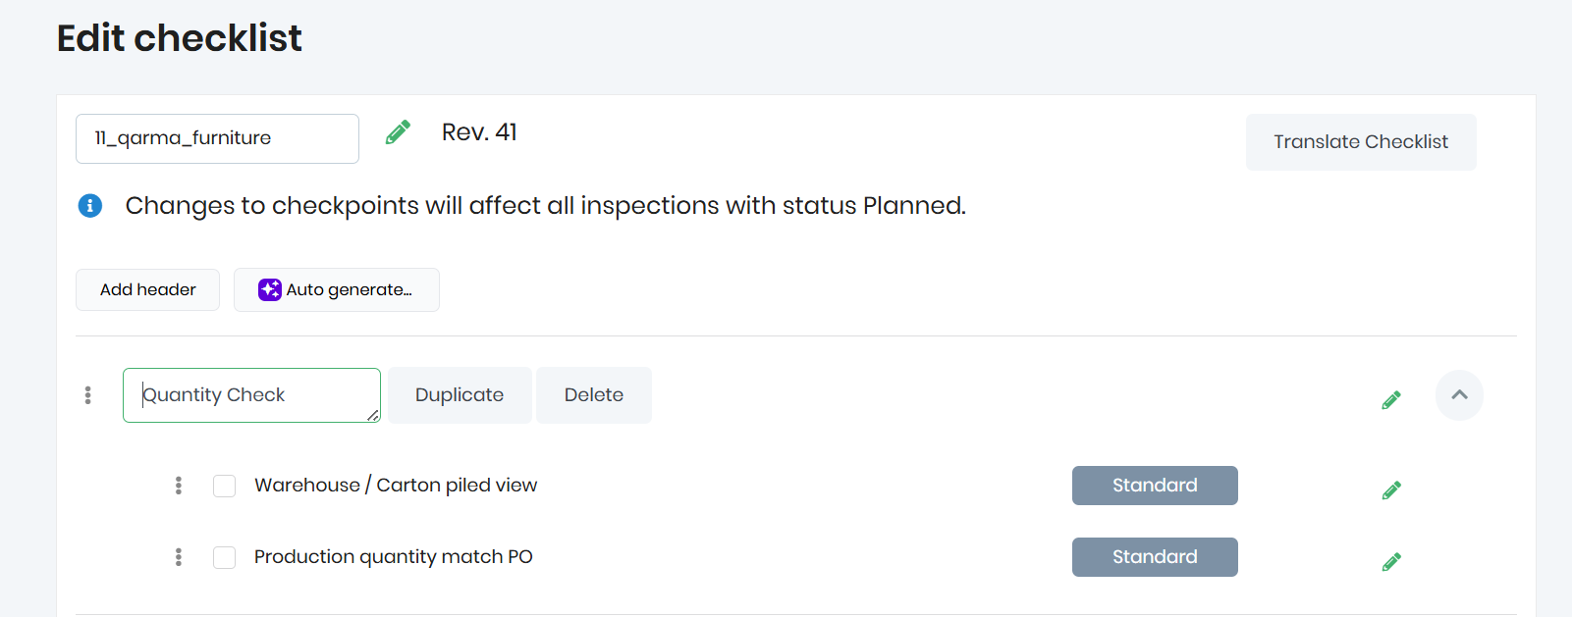Click drag handle for Production quantity match PO
The height and width of the screenshot is (617, 1572).
[x=179, y=557]
